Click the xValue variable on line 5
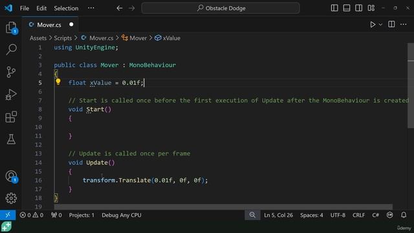This screenshot has height=233, width=414. tap(101, 83)
